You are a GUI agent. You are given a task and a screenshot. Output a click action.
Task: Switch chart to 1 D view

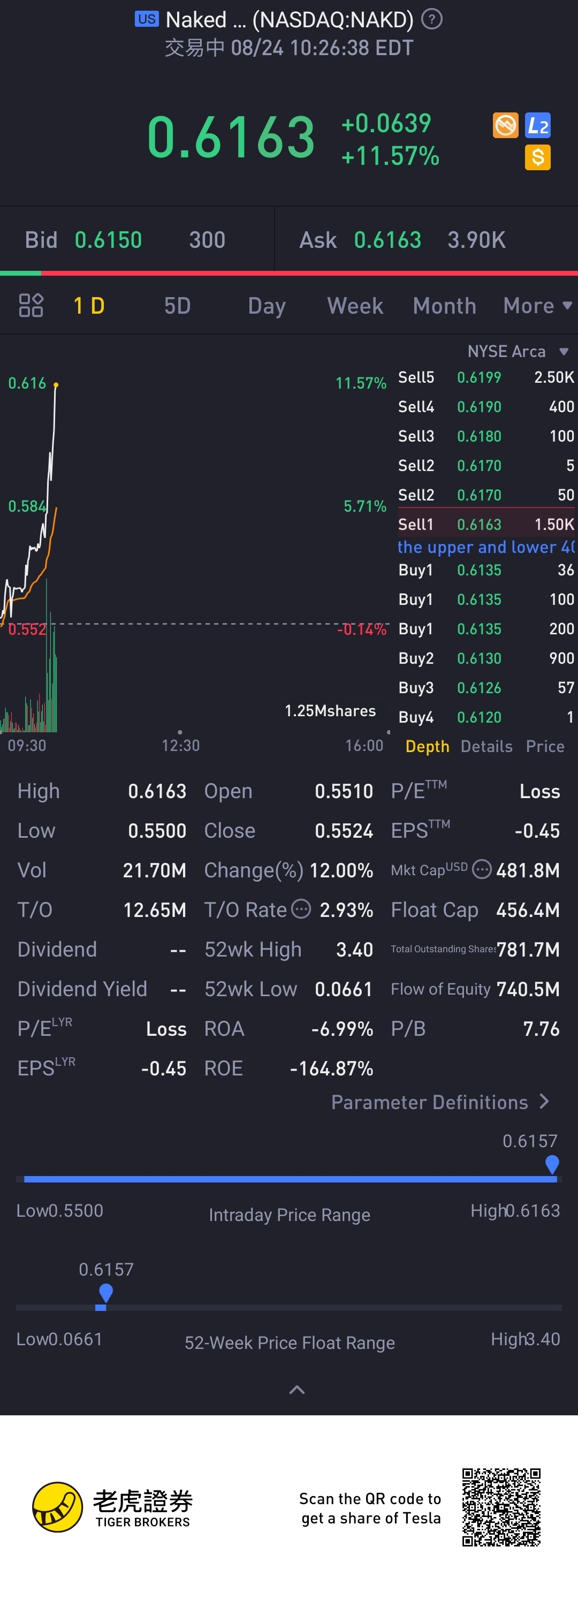89,306
